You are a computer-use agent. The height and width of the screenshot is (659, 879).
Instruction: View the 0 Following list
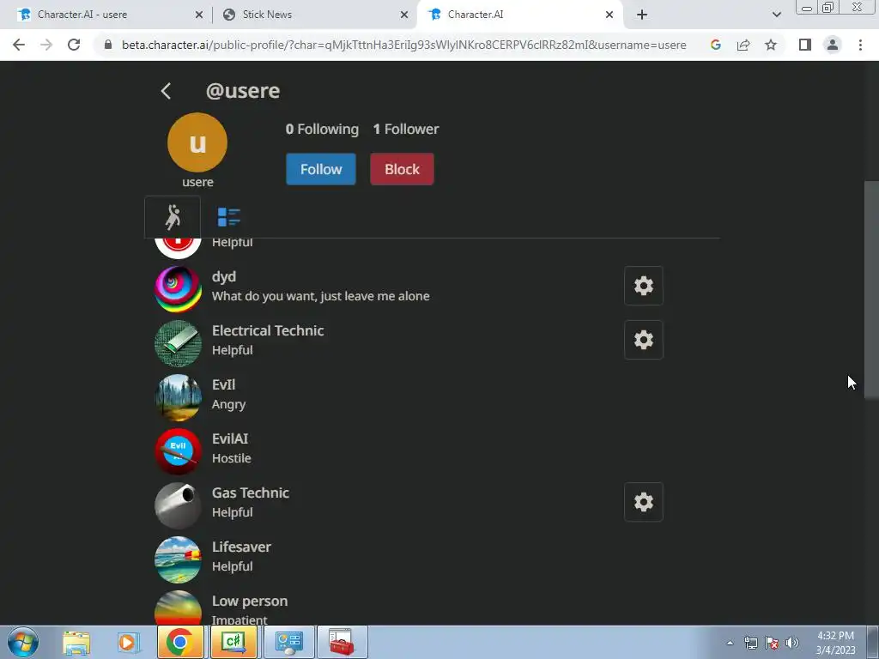point(322,130)
